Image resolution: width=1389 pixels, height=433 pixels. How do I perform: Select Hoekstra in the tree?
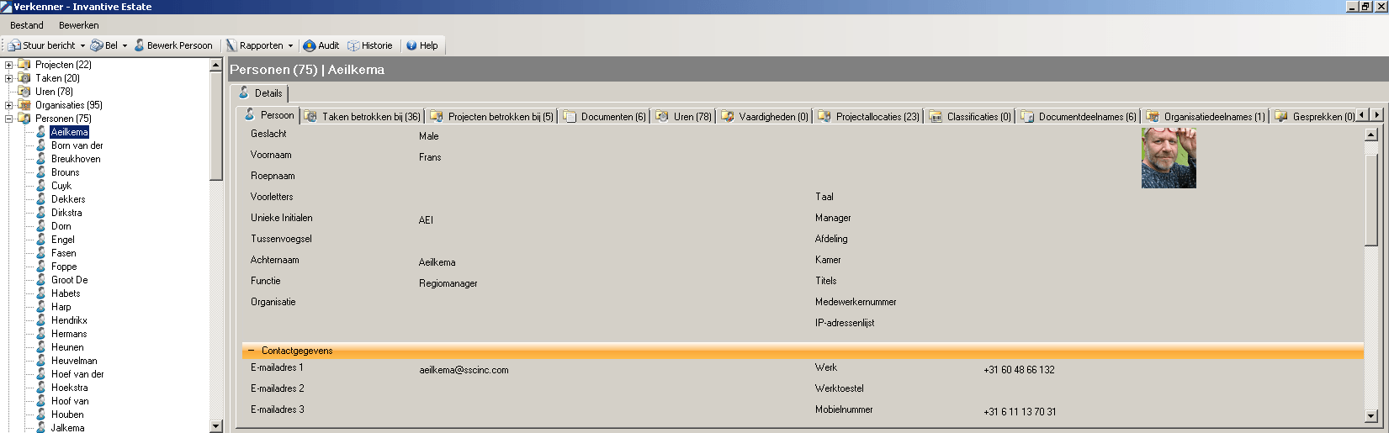[x=69, y=388]
